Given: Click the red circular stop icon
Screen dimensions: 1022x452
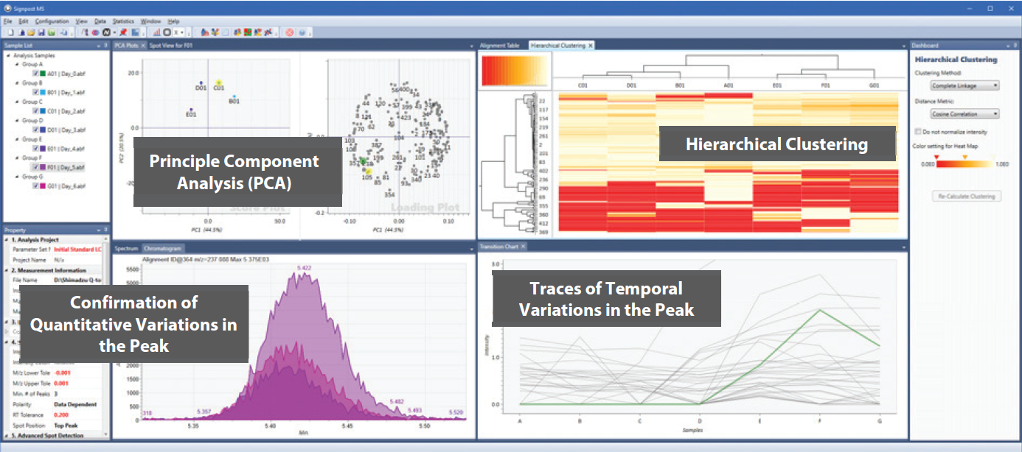Looking at the screenshot, I should (290, 32).
